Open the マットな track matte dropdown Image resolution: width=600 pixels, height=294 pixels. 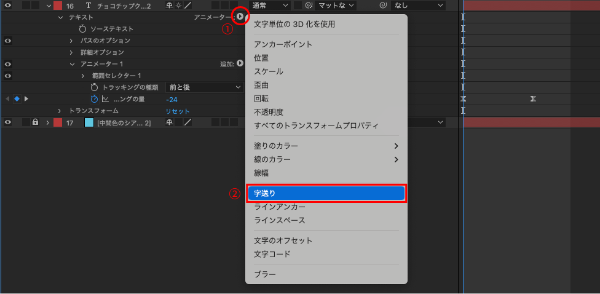click(x=336, y=6)
